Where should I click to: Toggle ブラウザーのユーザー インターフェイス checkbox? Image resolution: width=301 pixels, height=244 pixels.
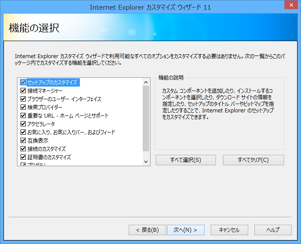[x=23, y=99]
